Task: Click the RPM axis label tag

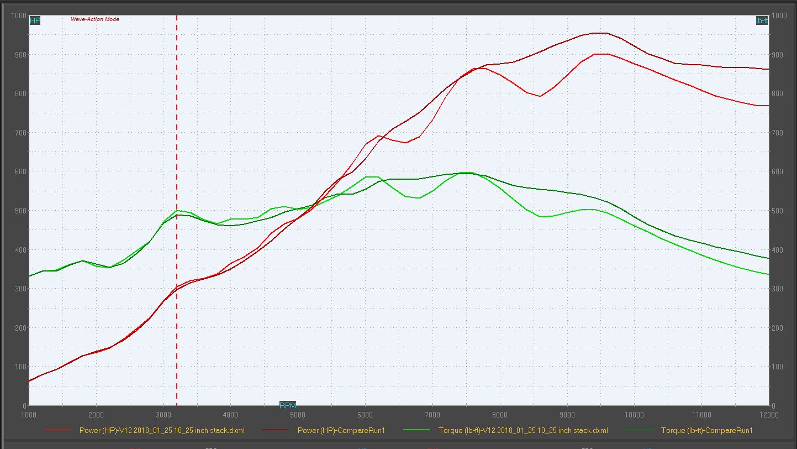Action: pos(287,405)
